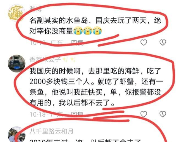
Task: Open the gold logo avatar profile
Action: [x=16, y=13]
